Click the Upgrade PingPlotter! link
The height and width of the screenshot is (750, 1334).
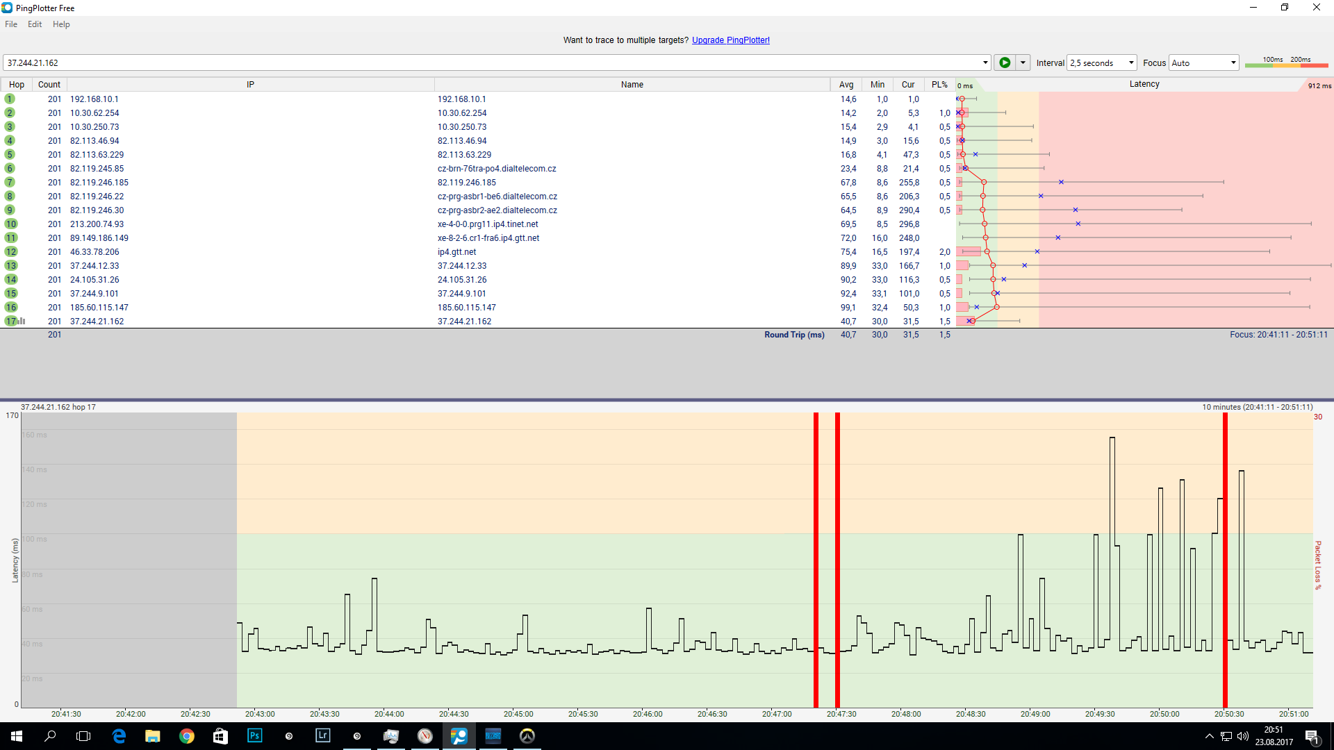[730, 40]
